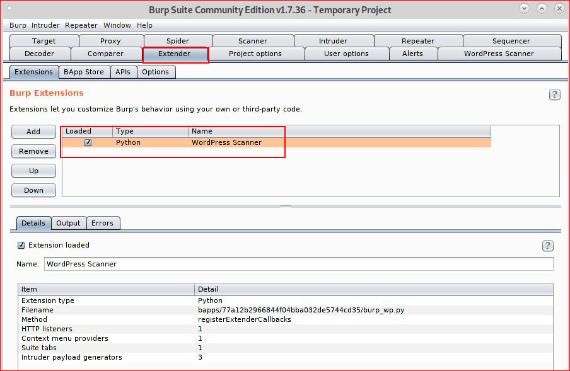Image resolution: width=570 pixels, height=371 pixels.
Task: Sort by the Loaded column header
Action: [x=87, y=131]
